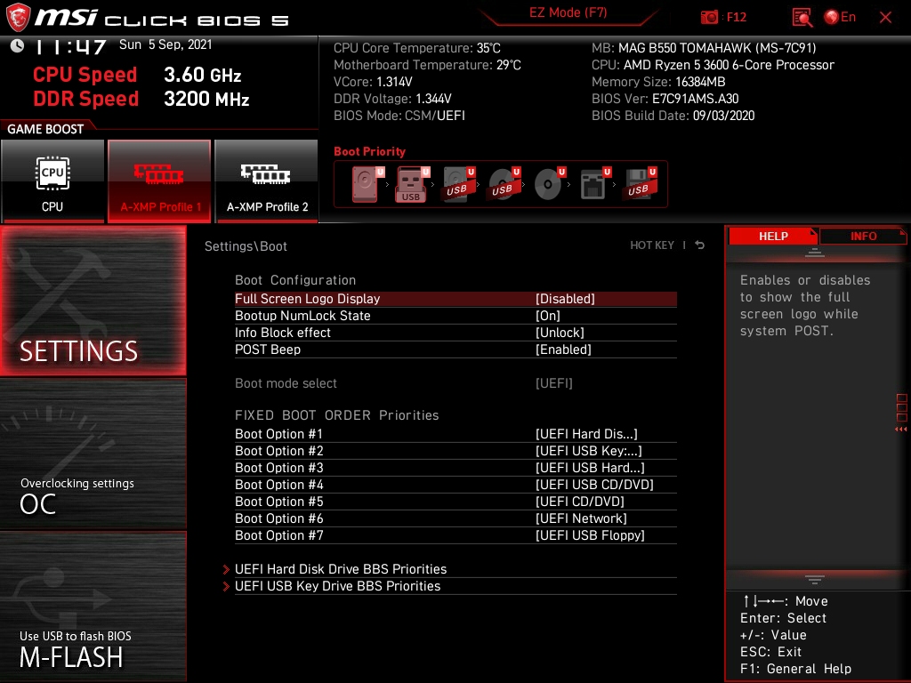Click the help panel bottom scroll handle
911x683 pixels.
pyautogui.click(x=815, y=580)
